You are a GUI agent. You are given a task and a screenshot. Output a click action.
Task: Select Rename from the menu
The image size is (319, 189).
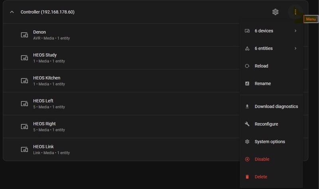[263, 84]
